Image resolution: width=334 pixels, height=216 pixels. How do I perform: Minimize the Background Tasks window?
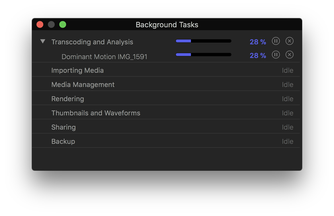(51, 25)
